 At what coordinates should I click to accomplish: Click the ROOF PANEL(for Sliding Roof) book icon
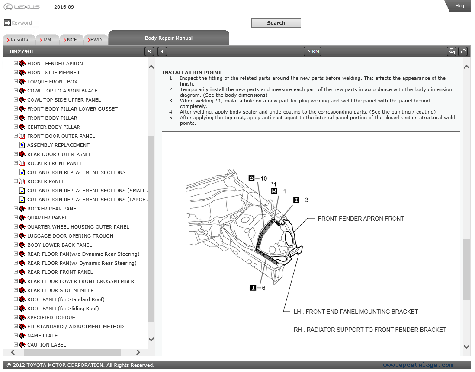click(x=22, y=308)
